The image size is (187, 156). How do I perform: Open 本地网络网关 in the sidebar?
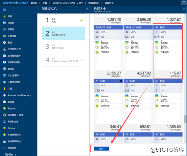tap(12, 135)
